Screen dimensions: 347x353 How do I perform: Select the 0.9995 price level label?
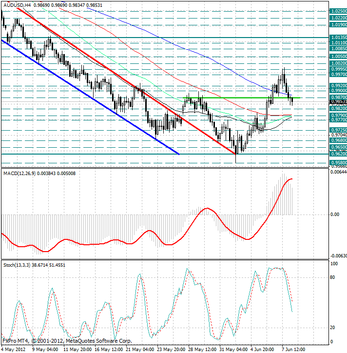(x=338, y=69)
